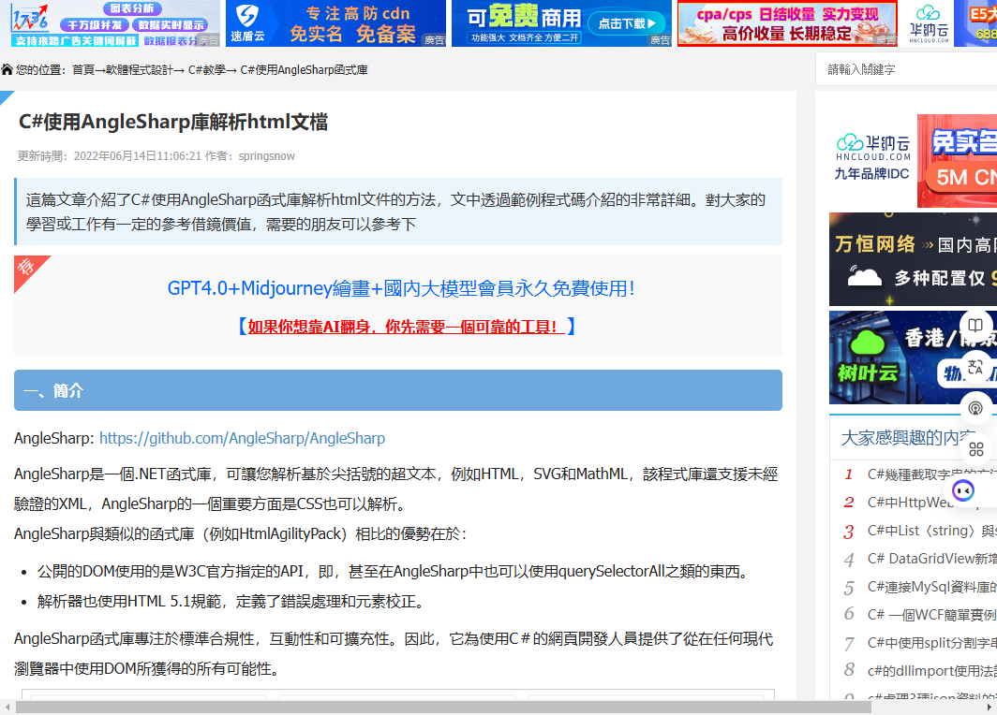Open popular article 3 about C# List string

pos(931,531)
